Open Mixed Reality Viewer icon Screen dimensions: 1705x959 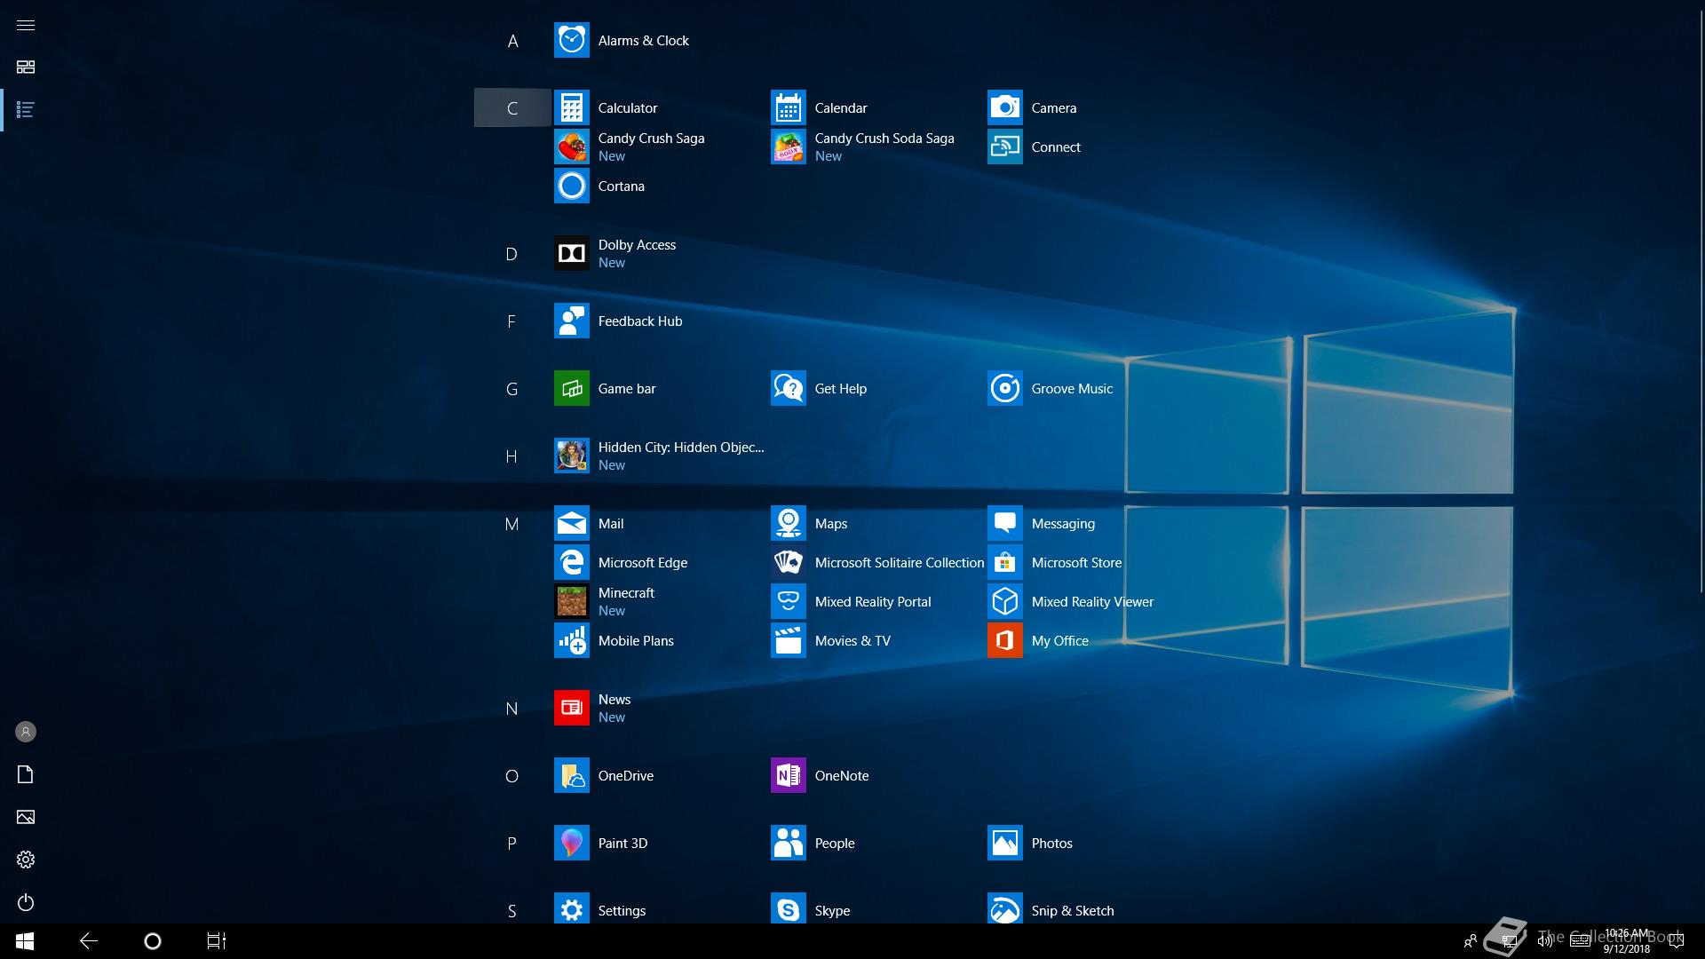tap(1004, 601)
